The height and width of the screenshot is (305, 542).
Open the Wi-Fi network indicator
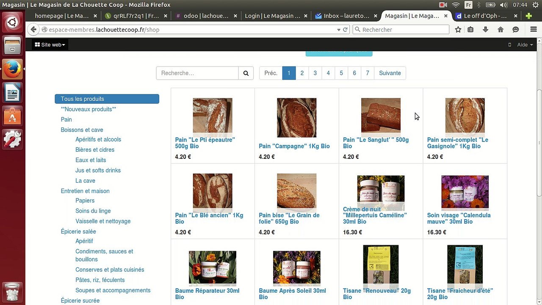click(456, 5)
